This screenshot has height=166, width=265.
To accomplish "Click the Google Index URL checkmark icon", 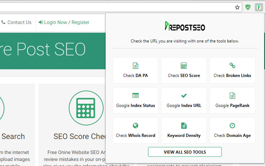I will [184, 96].
